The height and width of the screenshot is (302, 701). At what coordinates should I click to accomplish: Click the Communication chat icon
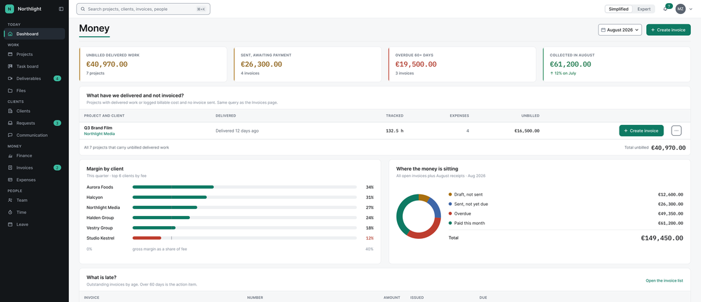pos(10,135)
